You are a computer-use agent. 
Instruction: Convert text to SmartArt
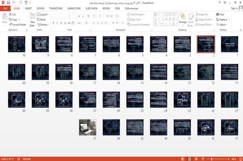[139, 25]
